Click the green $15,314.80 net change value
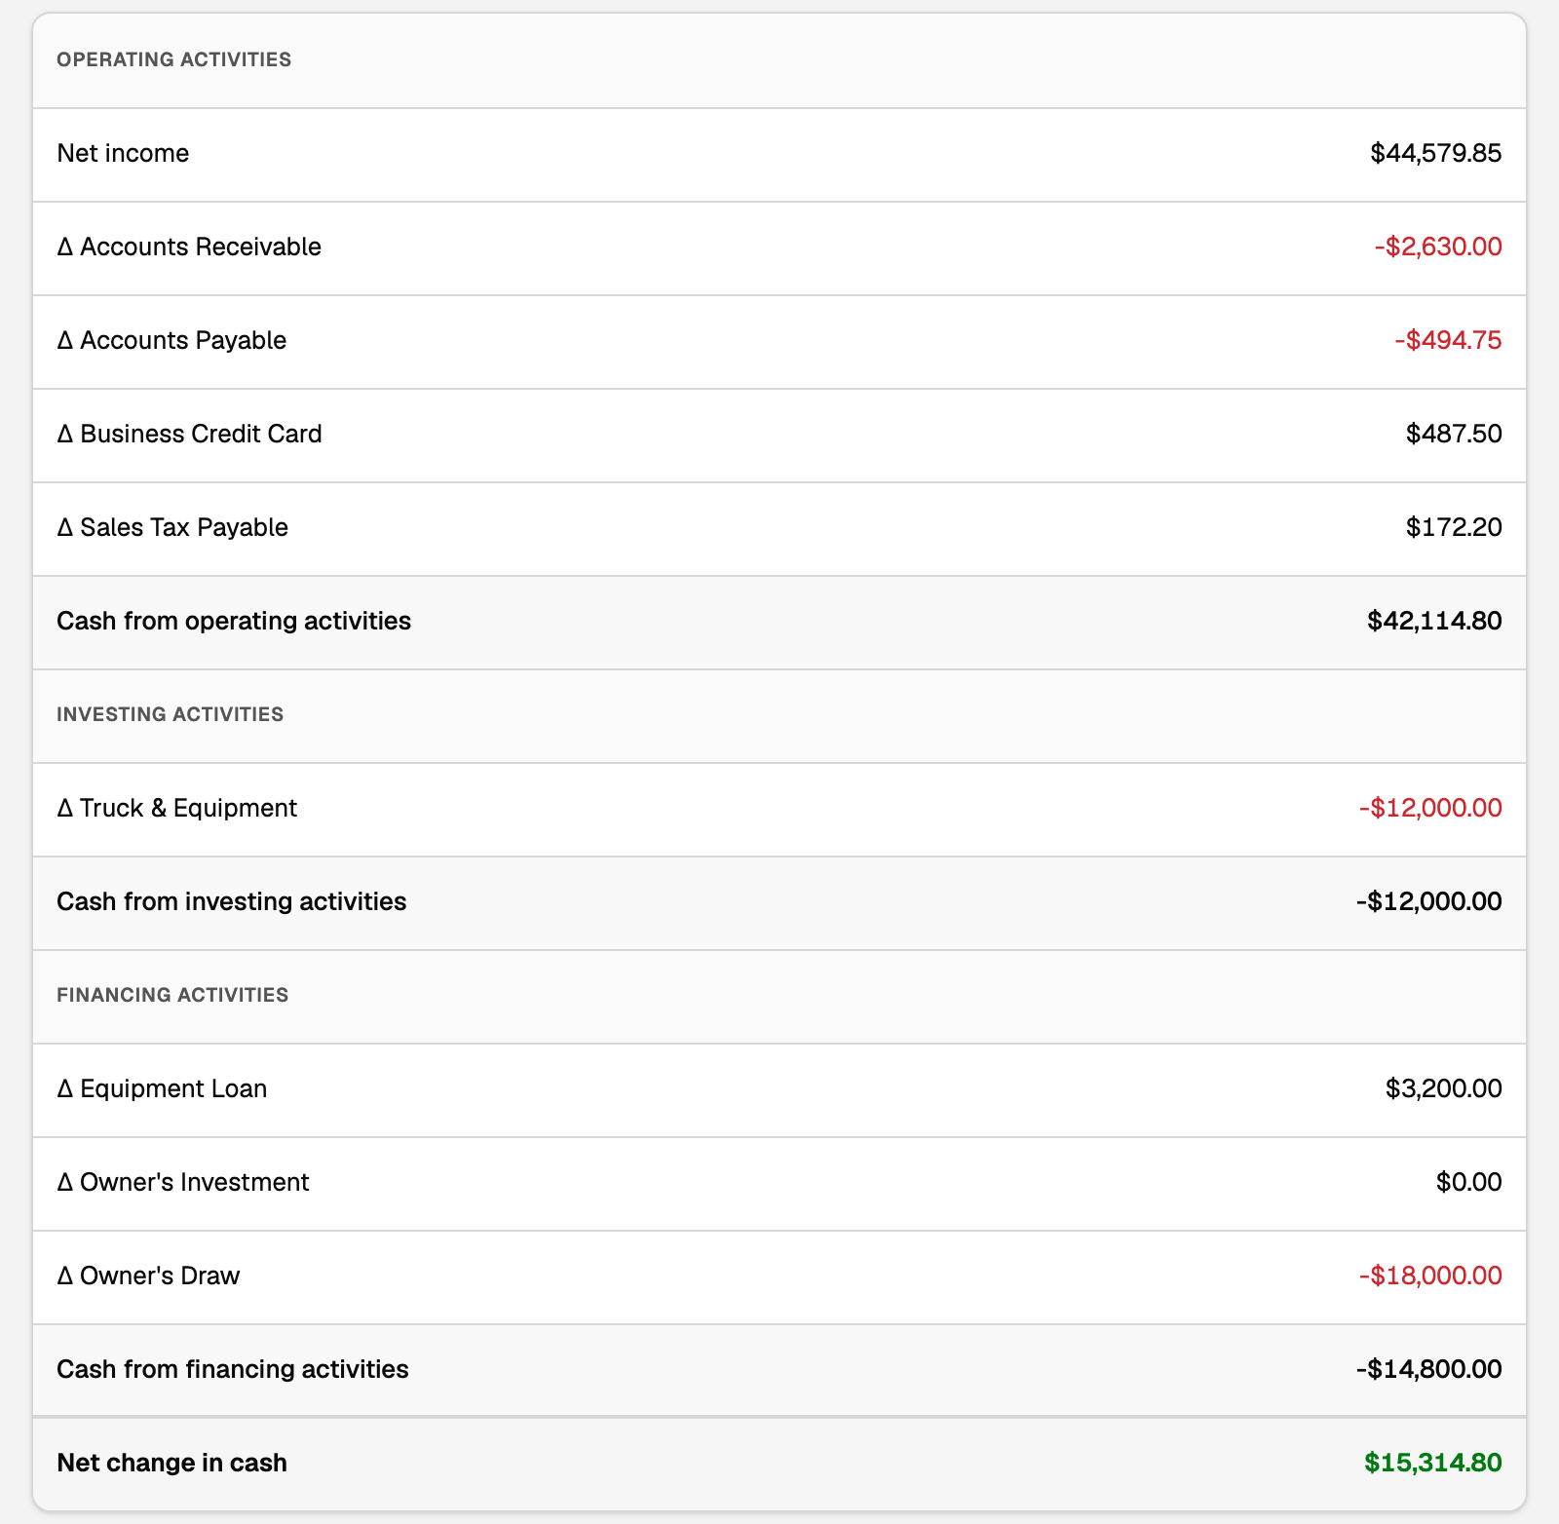Image resolution: width=1559 pixels, height=1524 pixels. [1432, 1463]
